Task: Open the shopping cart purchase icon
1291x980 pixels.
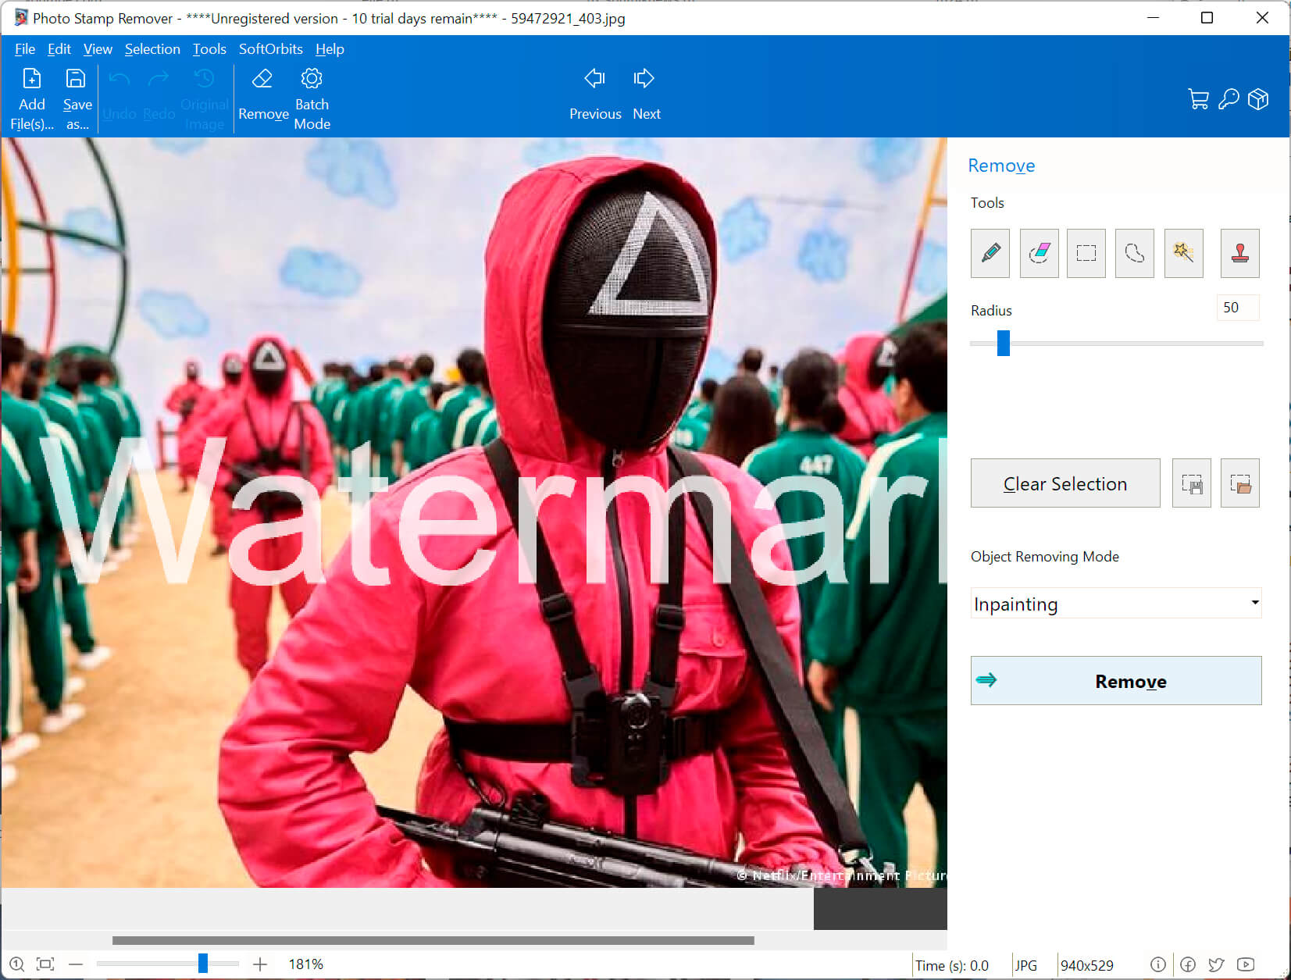Action: [1198, 99]
